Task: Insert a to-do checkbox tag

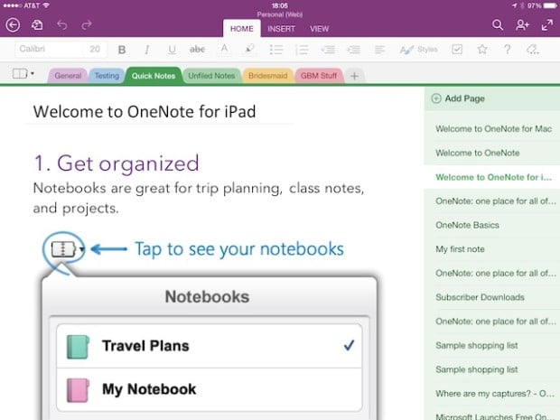Action: [x=457, y=50]
